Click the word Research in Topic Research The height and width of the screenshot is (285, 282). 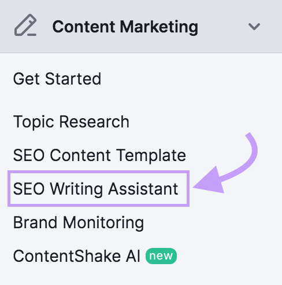coord(94,122)
